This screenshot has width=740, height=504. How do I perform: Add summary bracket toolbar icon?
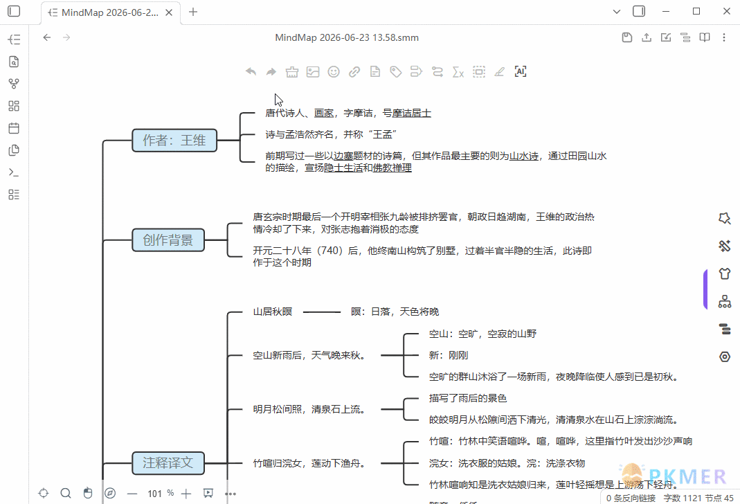pos(416,72)
